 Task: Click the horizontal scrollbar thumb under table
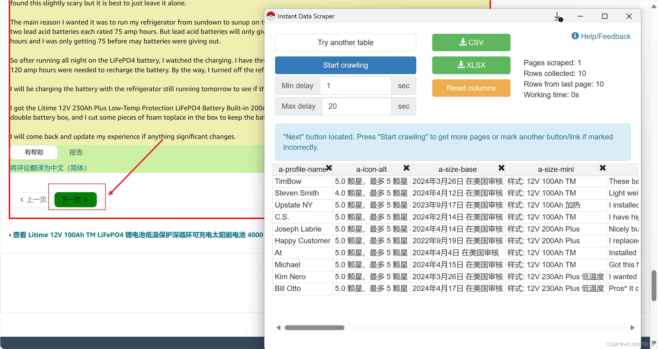tap(314, 328)
